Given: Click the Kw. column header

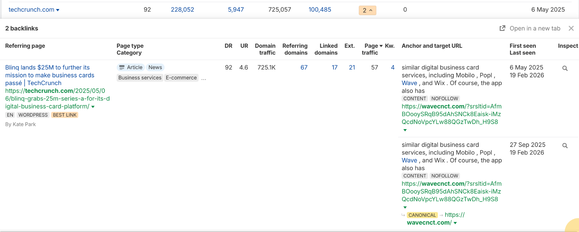Looking at the screenshot, I should click(x=390, y=46).
